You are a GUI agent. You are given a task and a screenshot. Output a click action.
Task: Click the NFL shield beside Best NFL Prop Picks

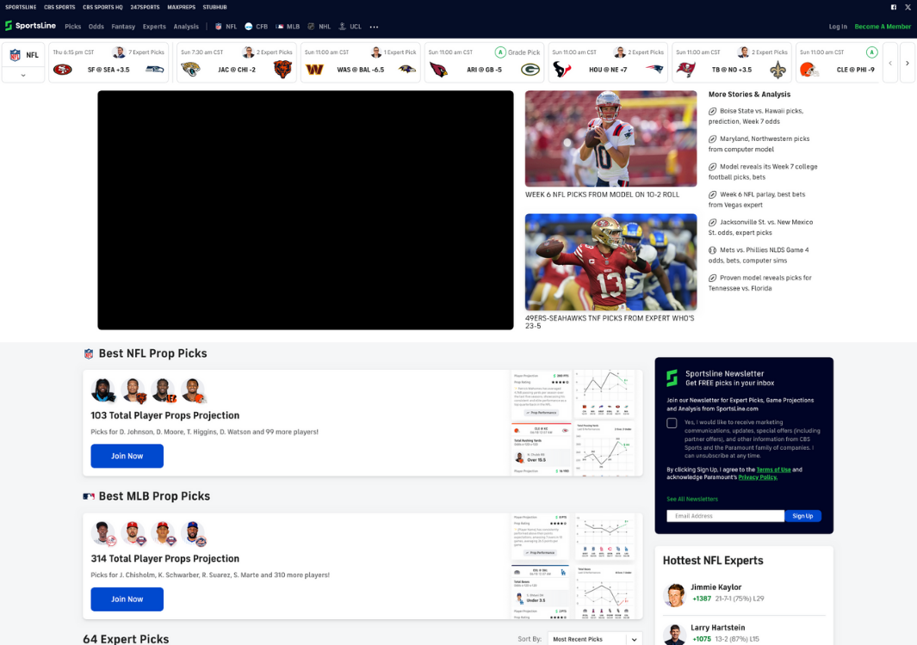89,353
